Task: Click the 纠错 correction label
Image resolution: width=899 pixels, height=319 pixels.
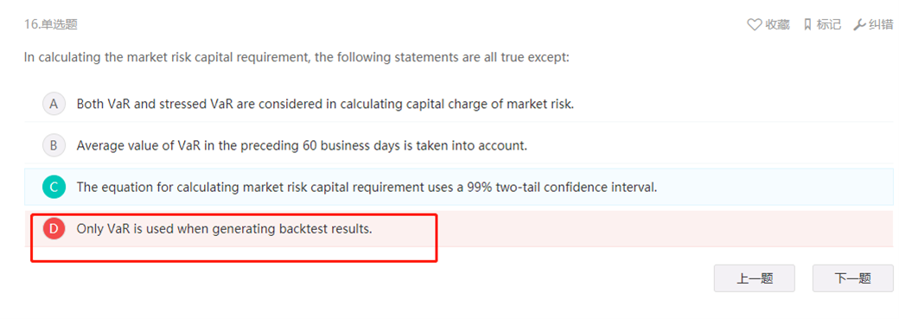Action: pyautogui.click(x=881, y=25)
